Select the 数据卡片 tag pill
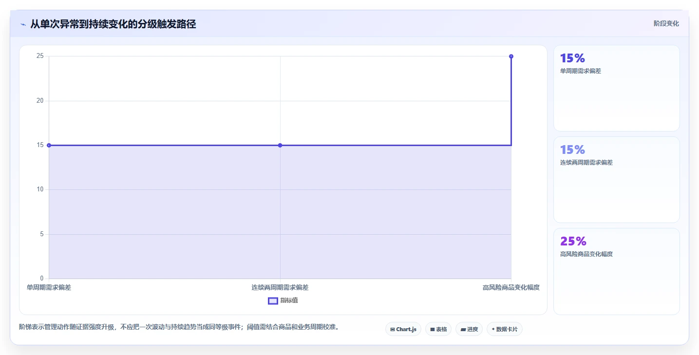Image resolution: width=699 pixels, height=355 pixels. click(505, 329)
